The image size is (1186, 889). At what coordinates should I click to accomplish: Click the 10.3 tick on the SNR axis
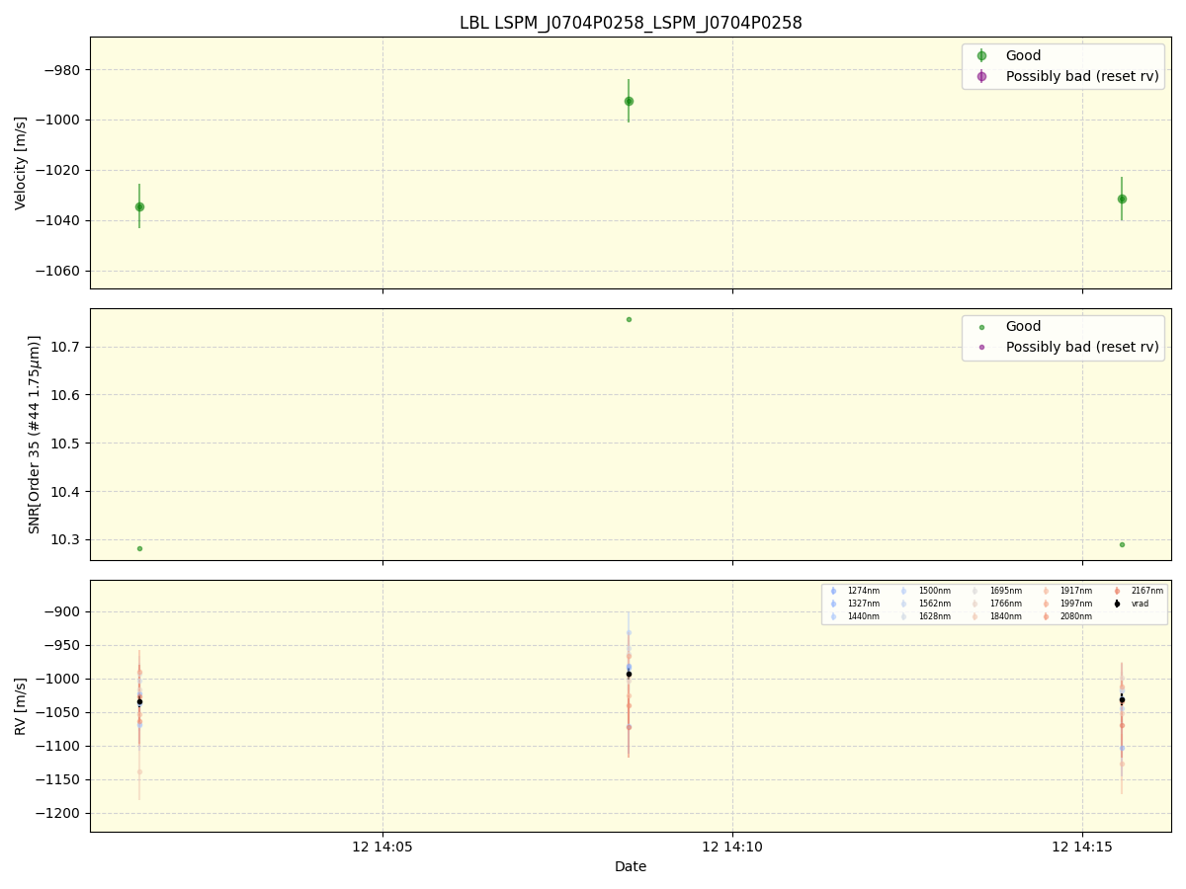[x=66, y=540]
